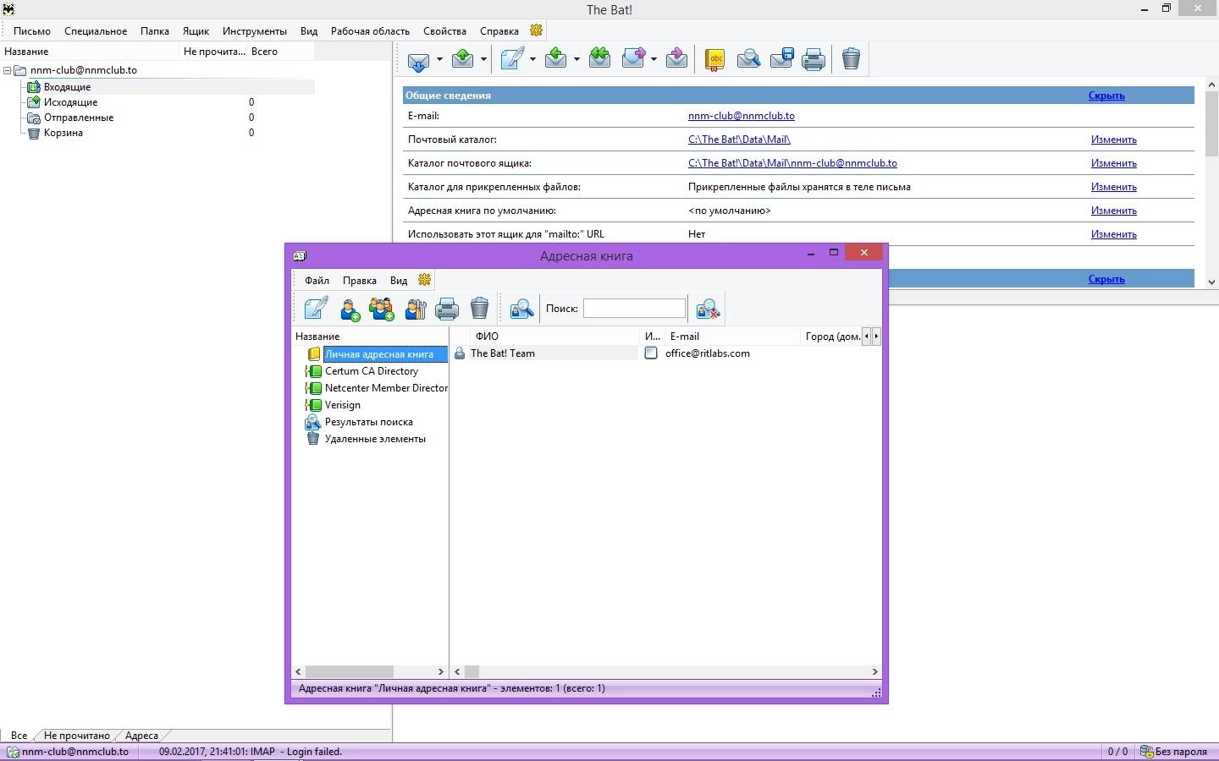Screen dimensions: 1219x761
Task: Open contact properties tools icon in Address book
Action: point(415,309)
